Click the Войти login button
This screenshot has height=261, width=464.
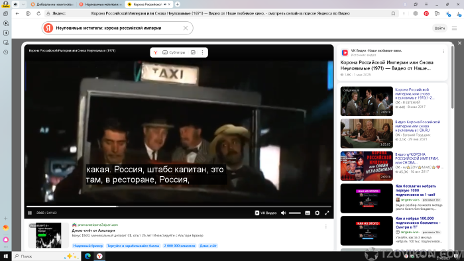tap(439, 28)
